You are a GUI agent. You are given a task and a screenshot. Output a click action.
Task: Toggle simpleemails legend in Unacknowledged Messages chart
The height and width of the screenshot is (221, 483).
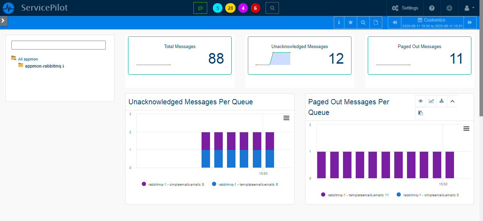[x=173, y=184]
